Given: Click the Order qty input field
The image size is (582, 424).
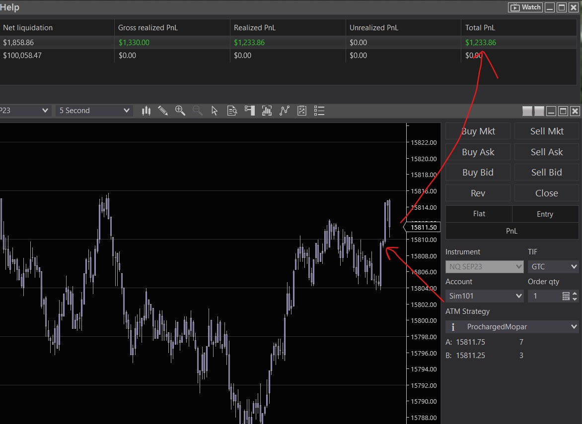Looking at the screenshot, I should [x=544, y=296].
